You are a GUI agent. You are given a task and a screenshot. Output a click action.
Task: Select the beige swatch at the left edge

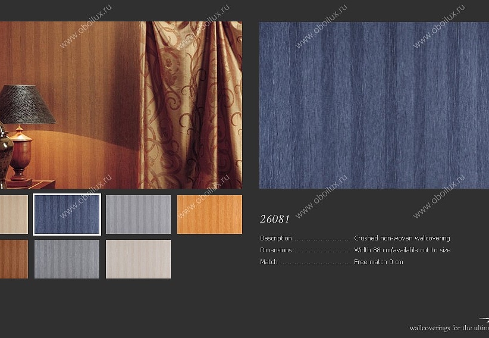click(x=14, y=214)
